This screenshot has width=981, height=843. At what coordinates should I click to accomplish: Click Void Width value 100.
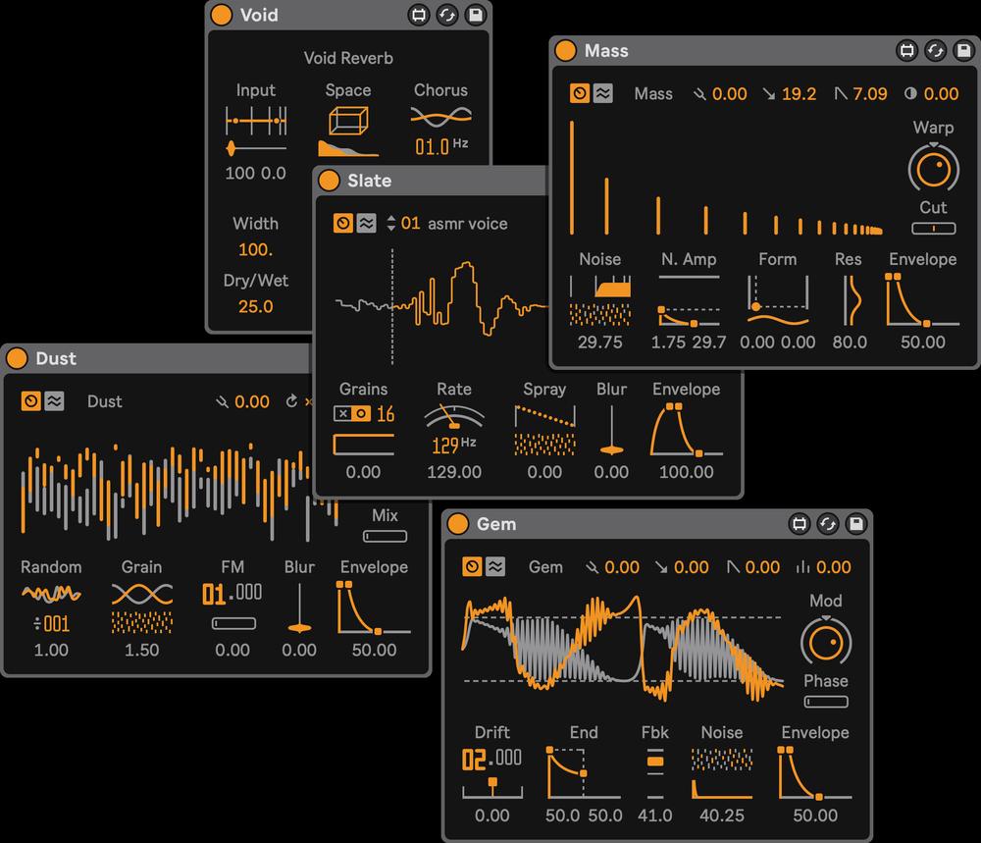pos(256,249)
